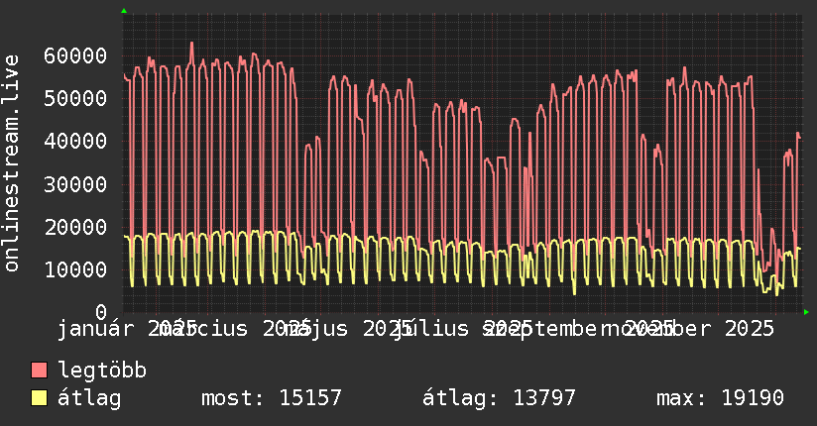The height and width of the screenshot is (426, 817).
Task: Click the átlag legend label
Action: tap(89, 398)
